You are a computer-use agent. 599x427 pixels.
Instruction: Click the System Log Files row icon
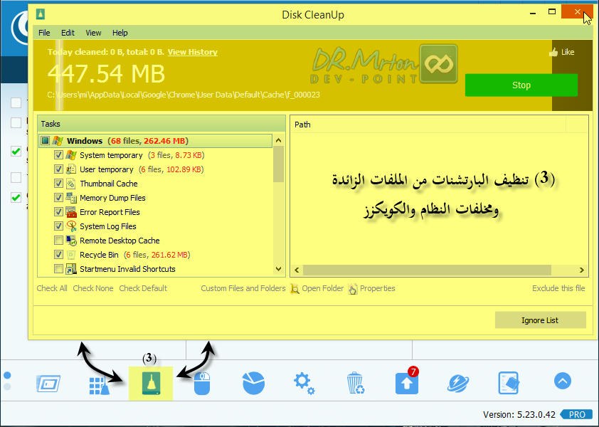[71, 226]
